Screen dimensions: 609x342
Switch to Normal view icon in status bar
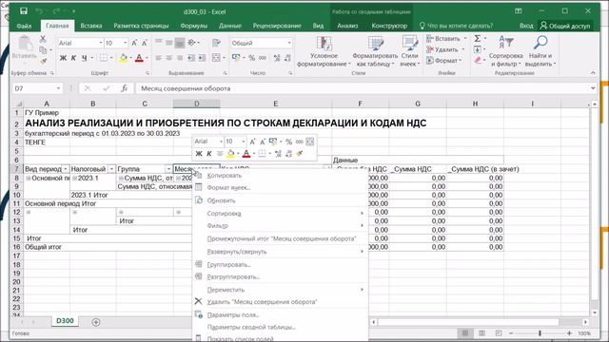(465, 333)
